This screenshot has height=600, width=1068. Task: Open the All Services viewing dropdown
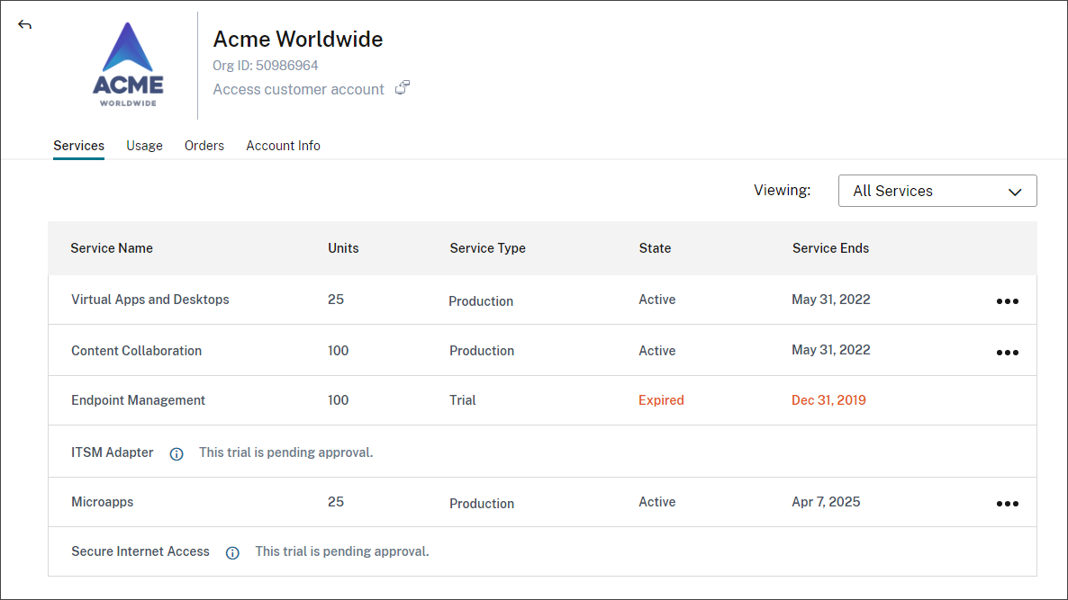coord(937,192)
